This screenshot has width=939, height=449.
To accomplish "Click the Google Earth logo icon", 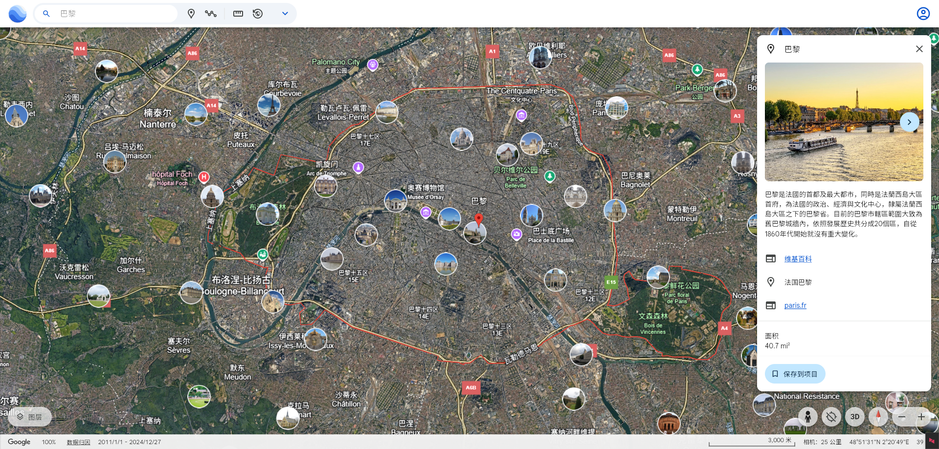I will point(18,14).
